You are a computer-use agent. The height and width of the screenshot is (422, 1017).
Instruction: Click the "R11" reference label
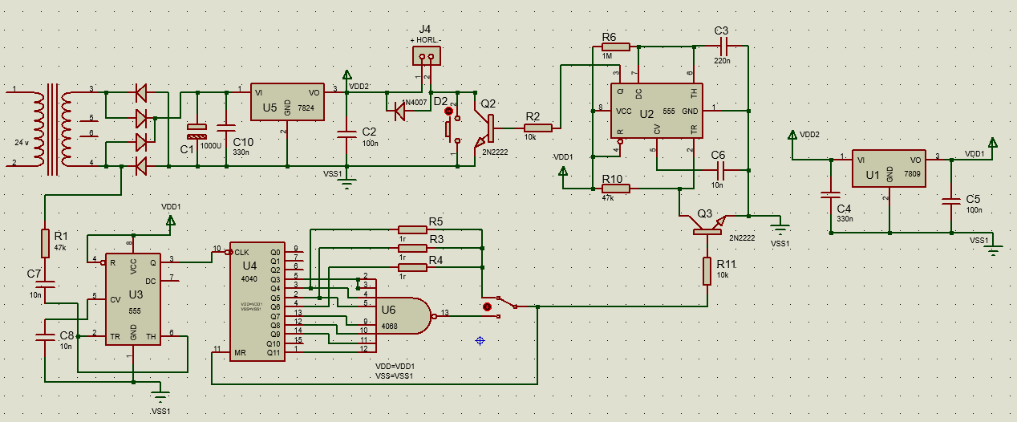[727, 263]
